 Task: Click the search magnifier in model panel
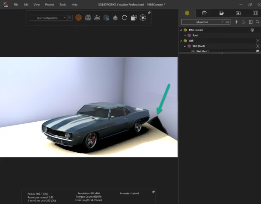coord(257,22)
